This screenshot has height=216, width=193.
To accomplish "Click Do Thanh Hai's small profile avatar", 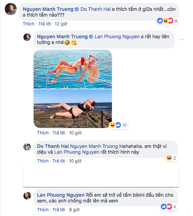I will pos(27,147).
